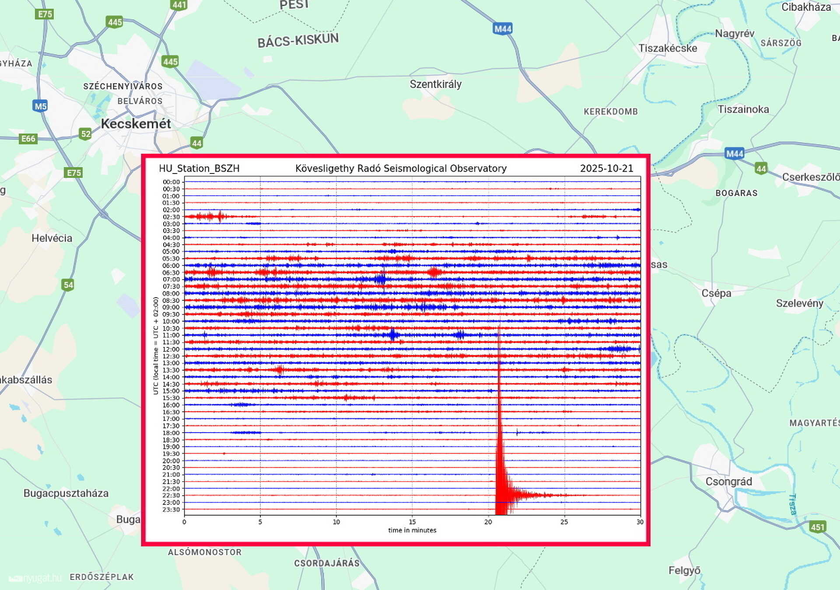Click the 22:30 row time label

pos(171,496)
